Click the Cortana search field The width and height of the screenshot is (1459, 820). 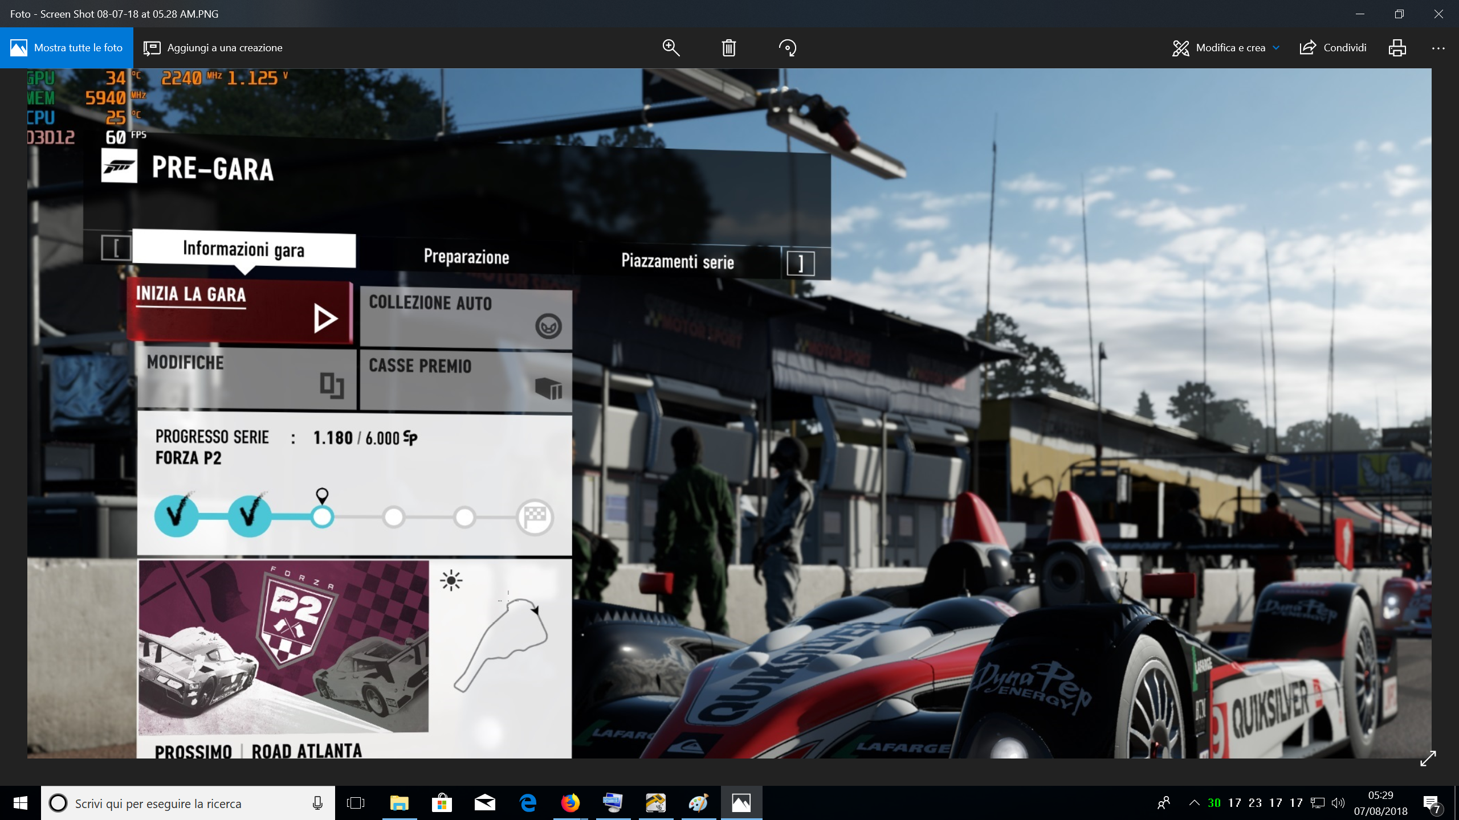[x=188, y=803]
